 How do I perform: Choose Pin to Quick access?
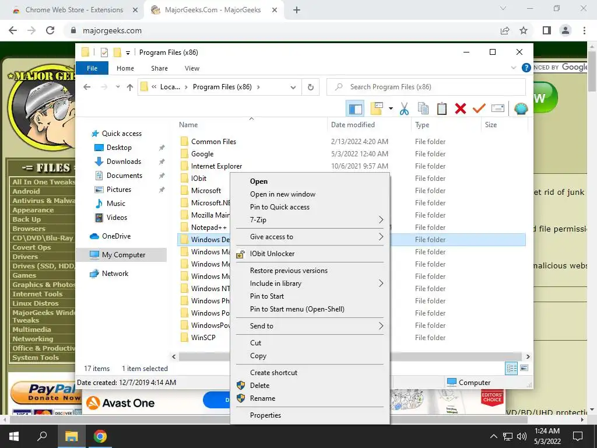(x=280, y=207)
